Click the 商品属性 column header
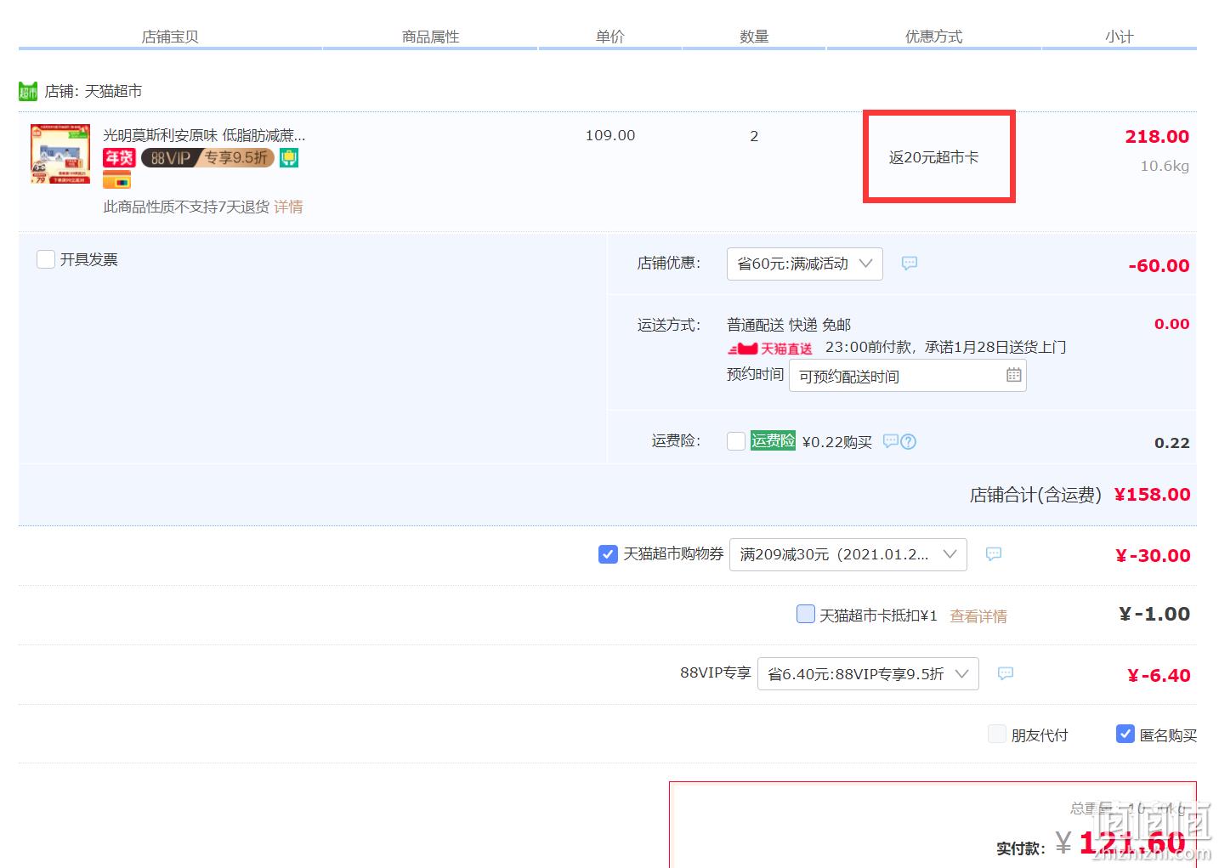Image resolution: width=1219 pixels, height=868 pixels. click(430, 37)
